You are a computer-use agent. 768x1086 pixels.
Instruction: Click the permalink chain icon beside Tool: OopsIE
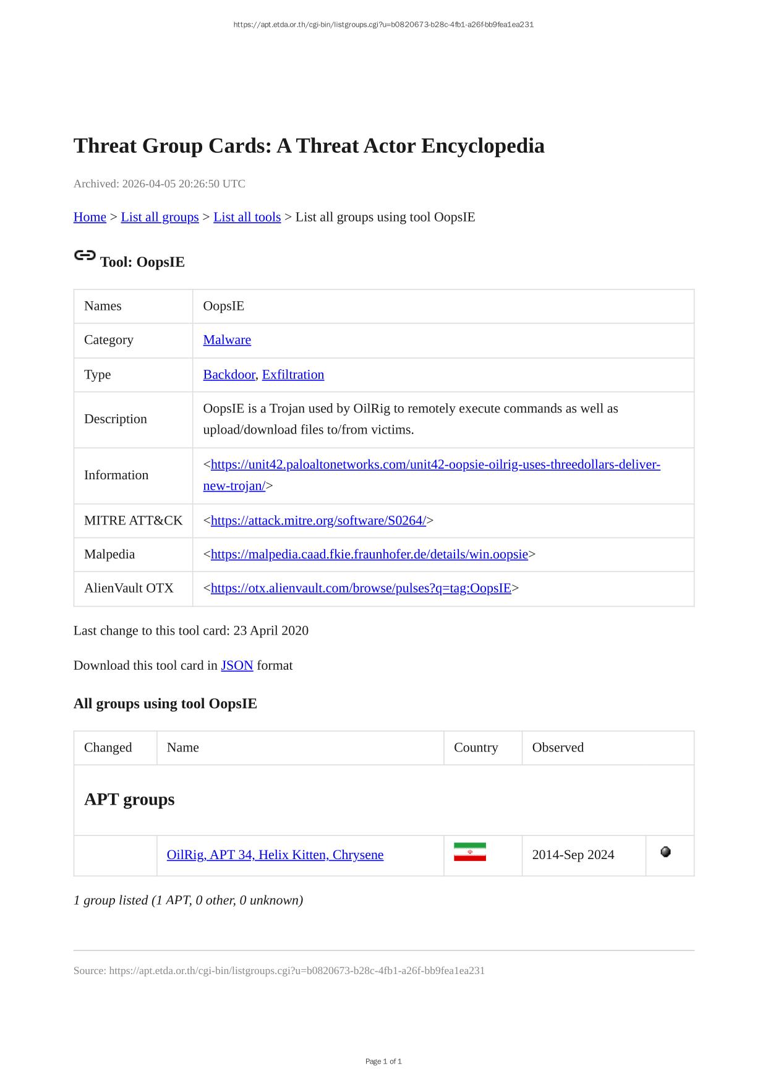click(85, 255)
